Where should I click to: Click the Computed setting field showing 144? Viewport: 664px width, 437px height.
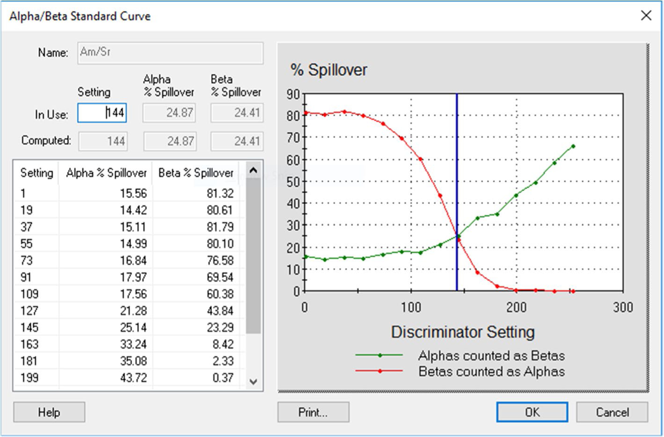pos(103,141)
